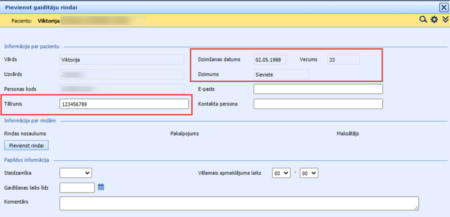Click the Dzimums field showing Sieviete
This screenshot has height=217, width=450.
281,74
